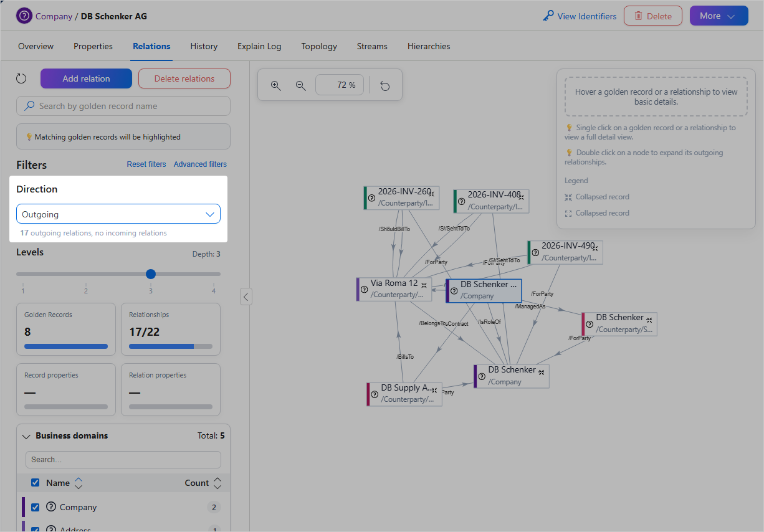Select the Relations tab
This screenshot has height=532, width=764.
pyautogui.click(x=151, y=46)
